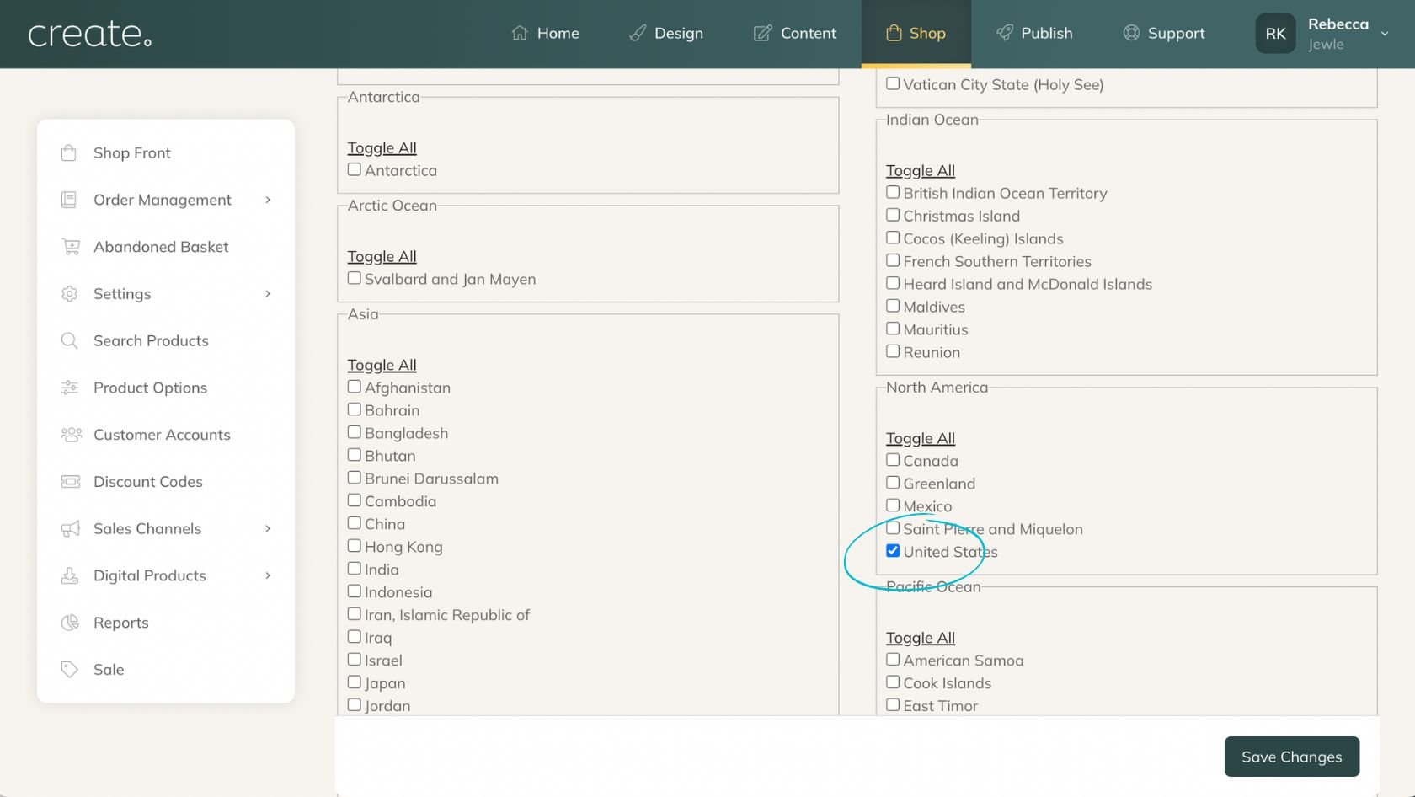Image resolution: width=1415 pixels, height=797 pixels.
Task: Check the Canada checkbox
Action: (893, 460)
